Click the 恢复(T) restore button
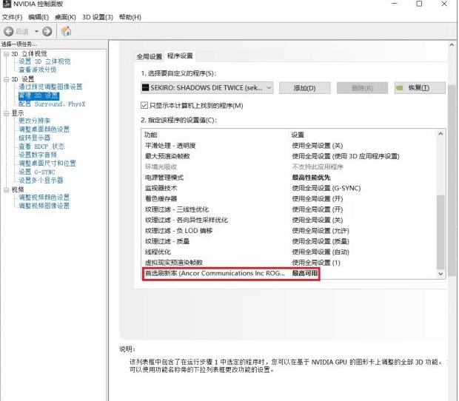The height and width of the screenshot is (401, 459). [x=420, y=88]
